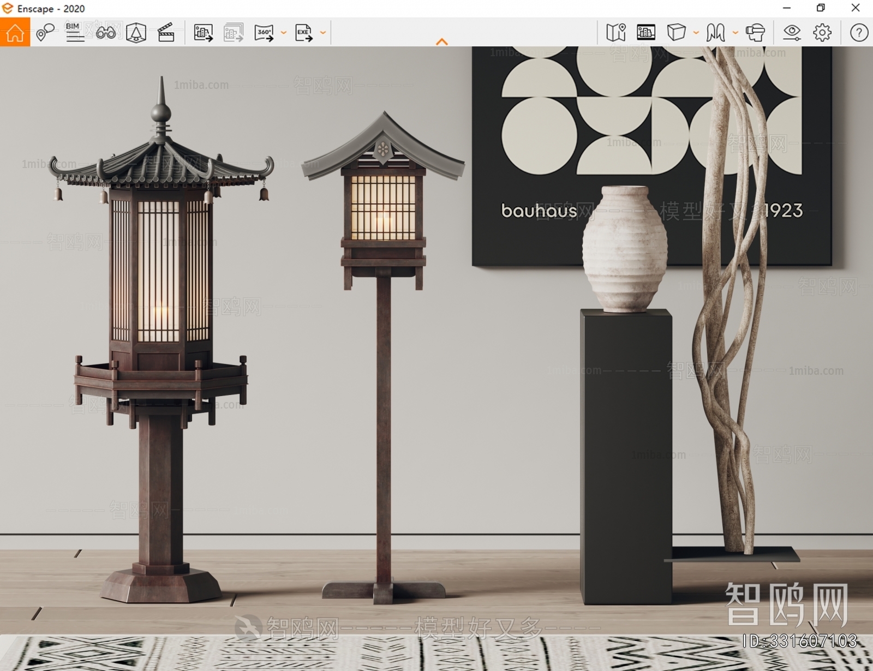Restore down the Enscape window
The width and height of the screenshot is (873, 671).
pos(821,8)
